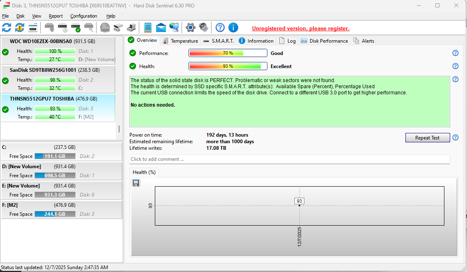The image size is (467, 272).
Task: Click the blue info circle toolbar icon
Action: (x=233, y=27)
